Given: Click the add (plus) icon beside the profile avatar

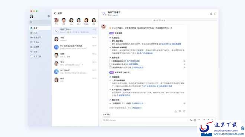Looking at the screenshot, I should (49, 16).
